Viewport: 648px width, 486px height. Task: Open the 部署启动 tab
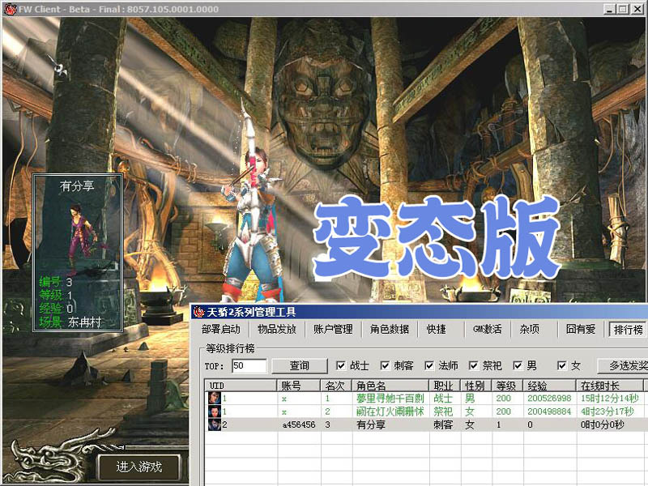coord(221,329)
